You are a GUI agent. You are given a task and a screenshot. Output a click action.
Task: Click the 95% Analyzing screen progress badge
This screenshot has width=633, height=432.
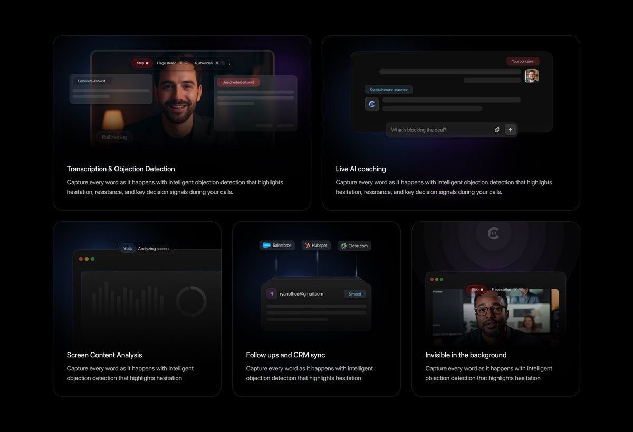146,248
